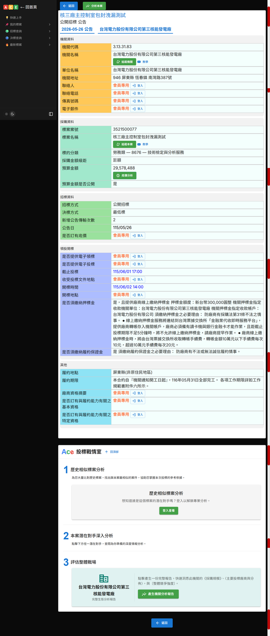Click the 決標方式 value 最低標
The width and height of the screenshot is (270, 636).
coord(119,212)
